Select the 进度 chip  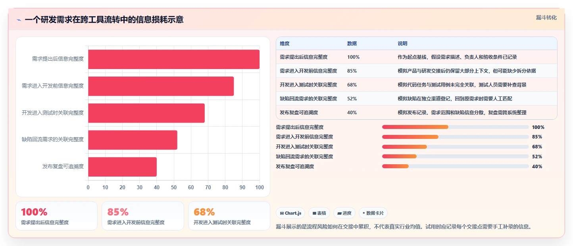coord(344,213)
